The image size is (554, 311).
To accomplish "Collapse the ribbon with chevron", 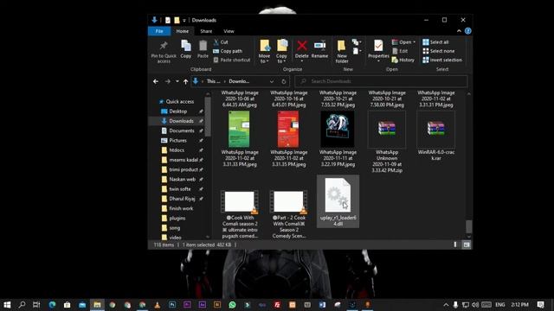I will tap(459, 31).
